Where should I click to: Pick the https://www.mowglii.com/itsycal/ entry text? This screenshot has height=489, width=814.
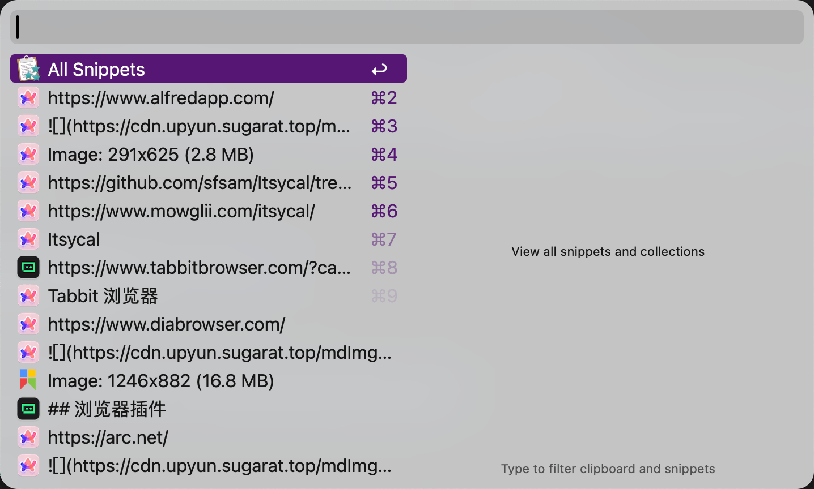(x=181, y=211)
